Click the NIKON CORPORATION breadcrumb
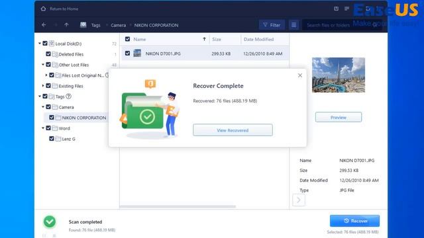Screen dimensions: 424x238 pos(156,25)
